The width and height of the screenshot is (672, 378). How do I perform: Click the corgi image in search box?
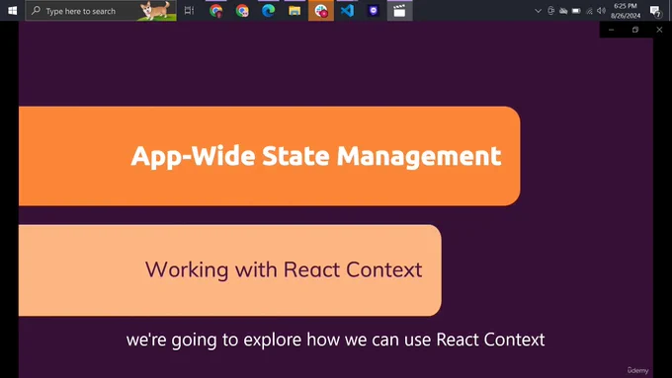point(156,11)
